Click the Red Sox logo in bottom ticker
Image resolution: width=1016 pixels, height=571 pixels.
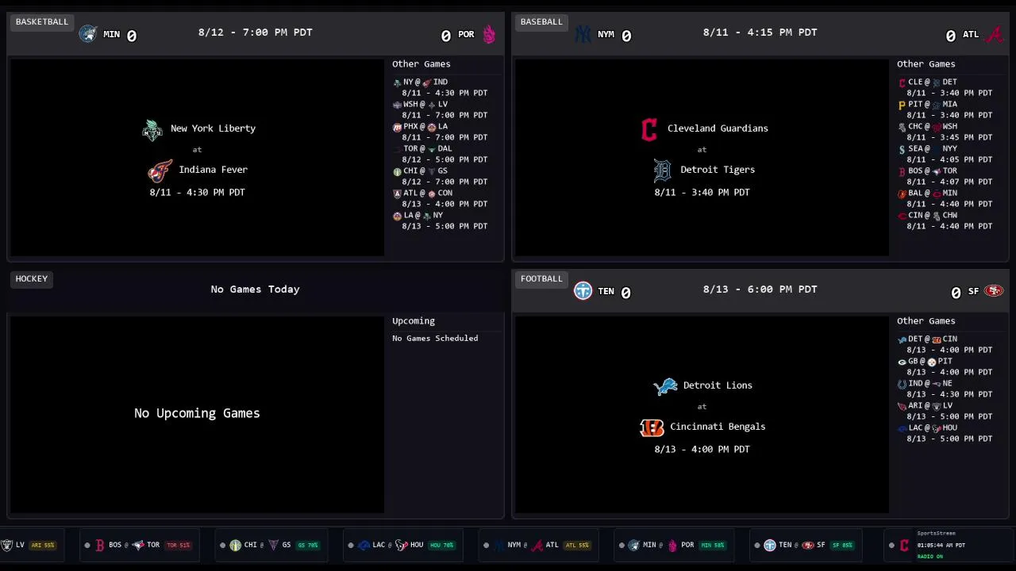point(100,545)
